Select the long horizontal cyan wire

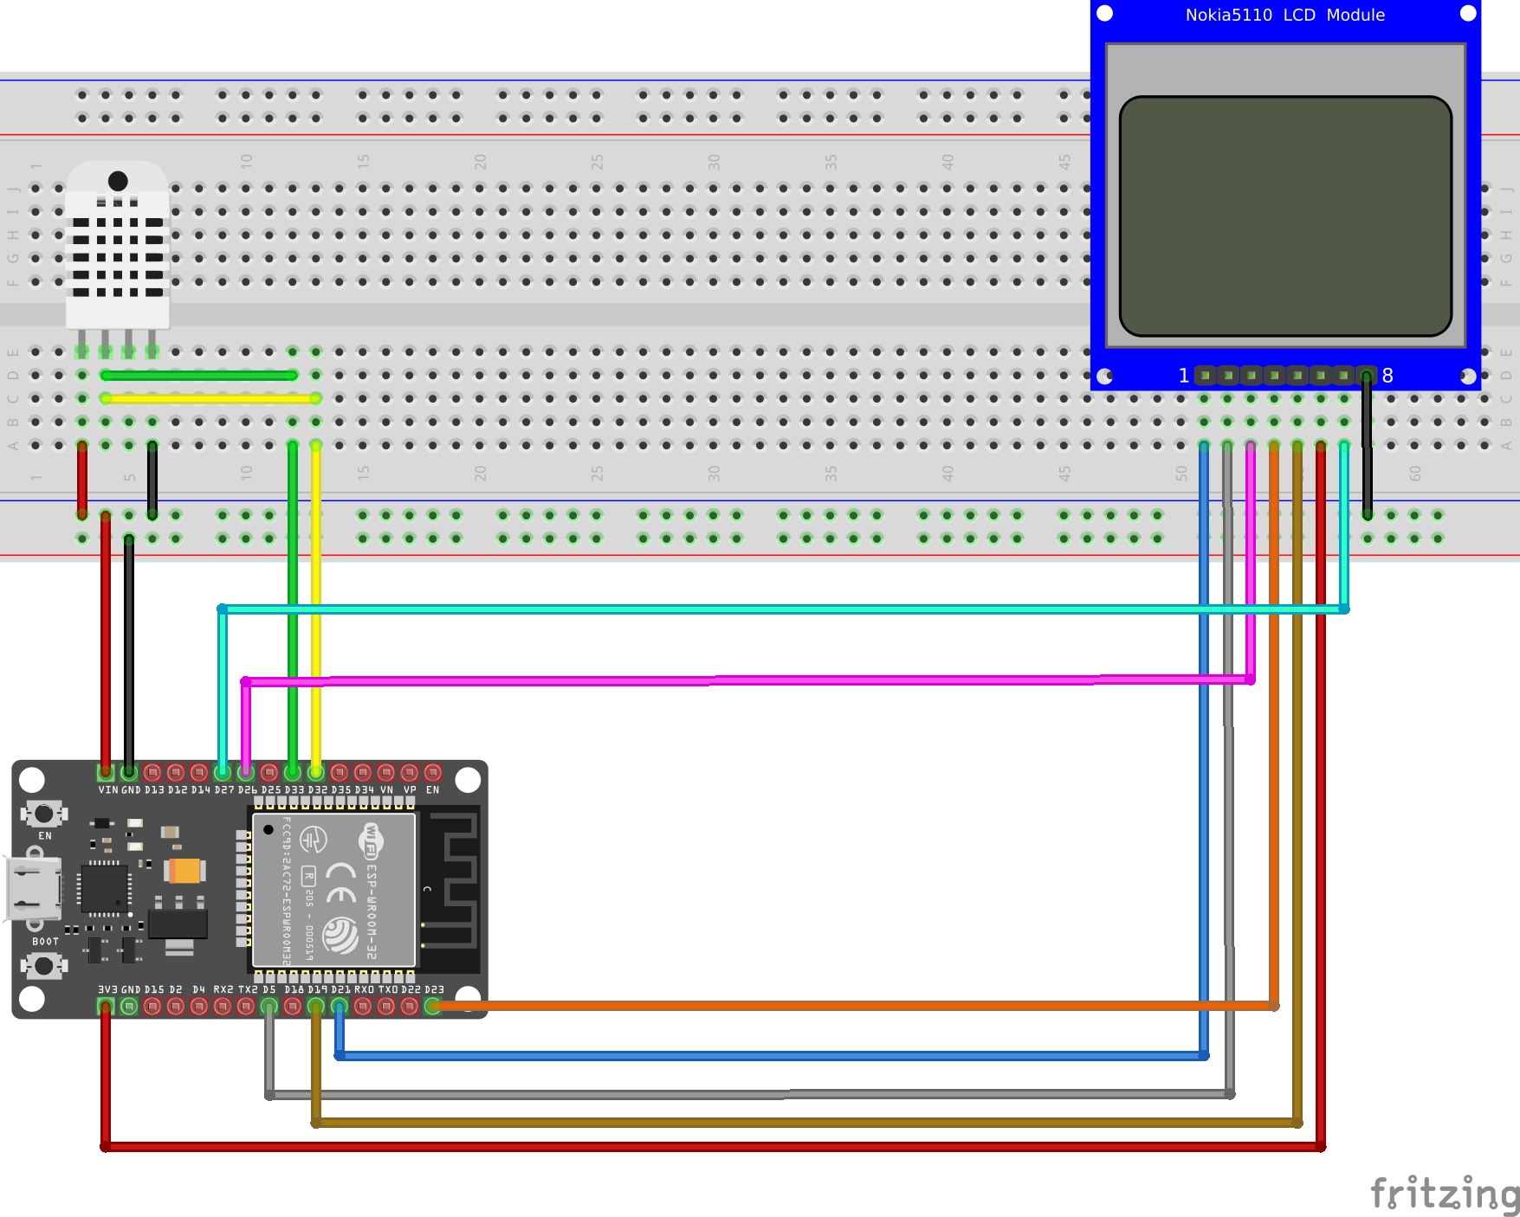click(x=783, y=609)
